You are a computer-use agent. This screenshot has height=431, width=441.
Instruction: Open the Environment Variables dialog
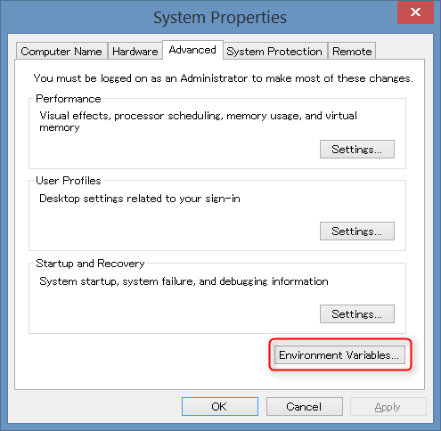[x=339, y=354]
